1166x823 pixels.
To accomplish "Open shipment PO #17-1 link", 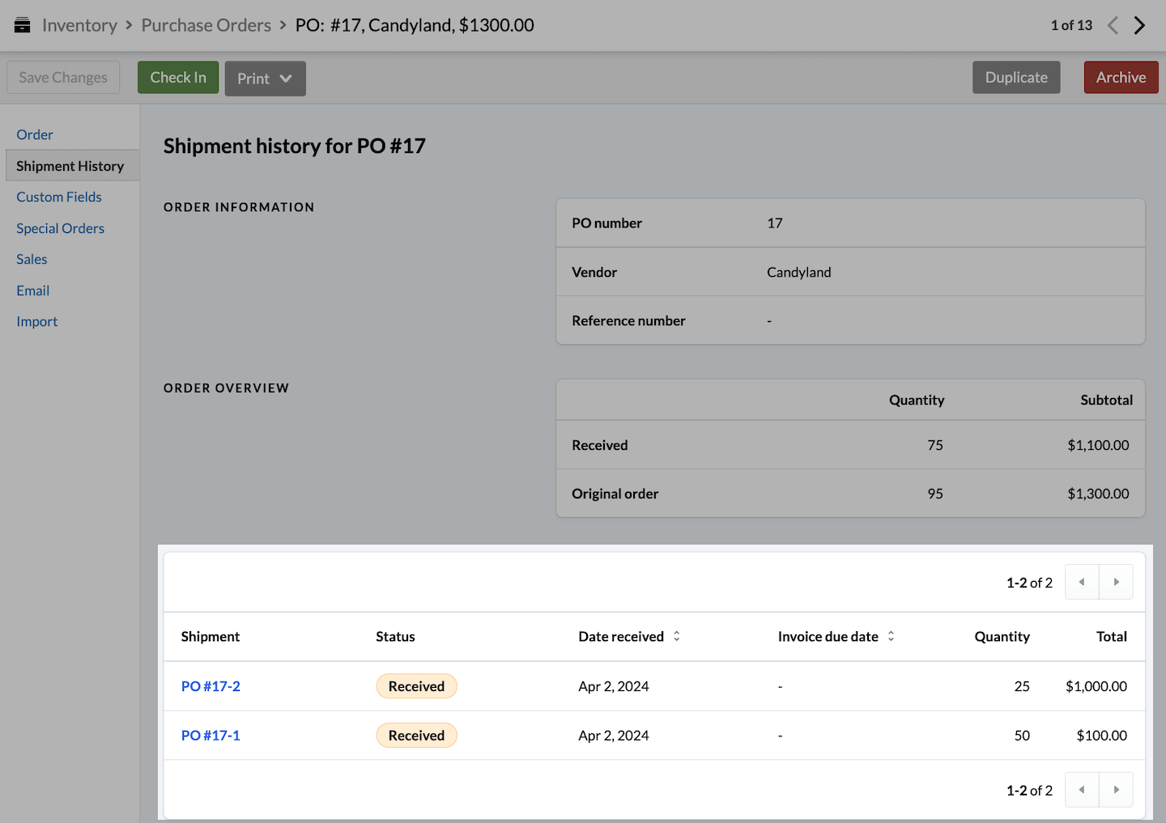I will (x=211, y=736).
